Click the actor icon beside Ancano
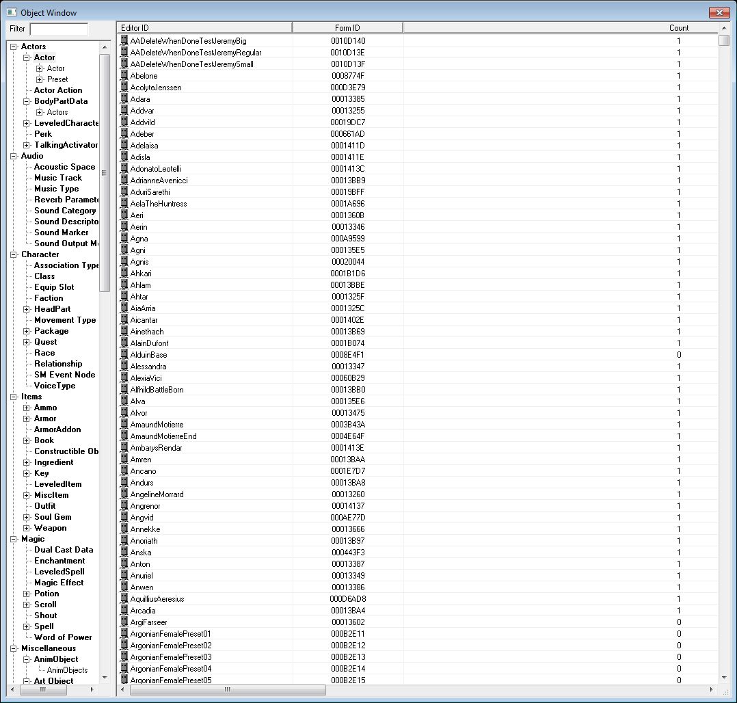 pyautogui.click(x=124, y=470)
